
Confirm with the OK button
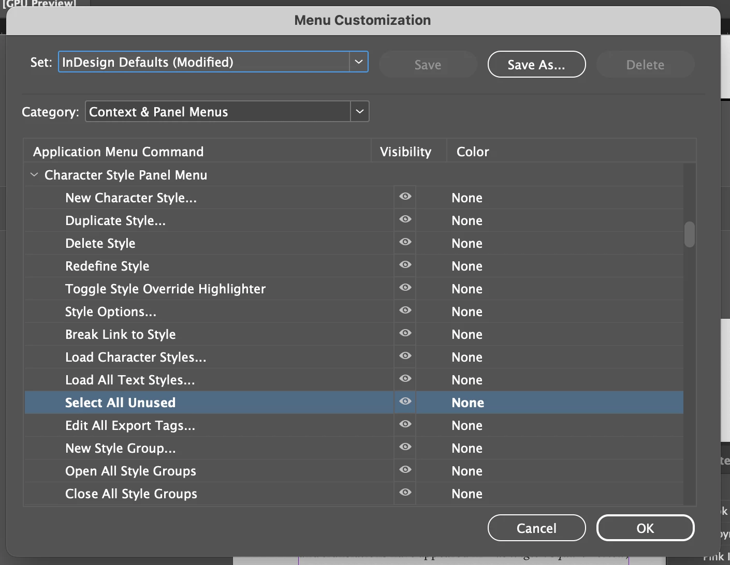pyautogui.click(x=645, y=528)
